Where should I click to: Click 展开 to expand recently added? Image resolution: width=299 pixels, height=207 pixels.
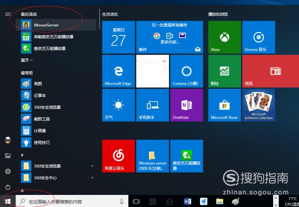coord(27,60)
